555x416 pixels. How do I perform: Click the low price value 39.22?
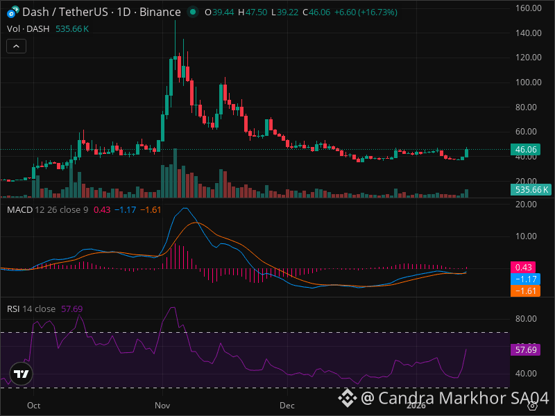[x=287, y=12]
